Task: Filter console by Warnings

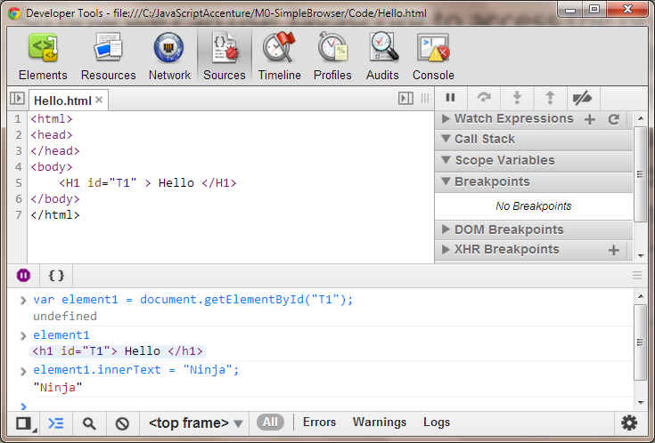Action: coord(380,423)
